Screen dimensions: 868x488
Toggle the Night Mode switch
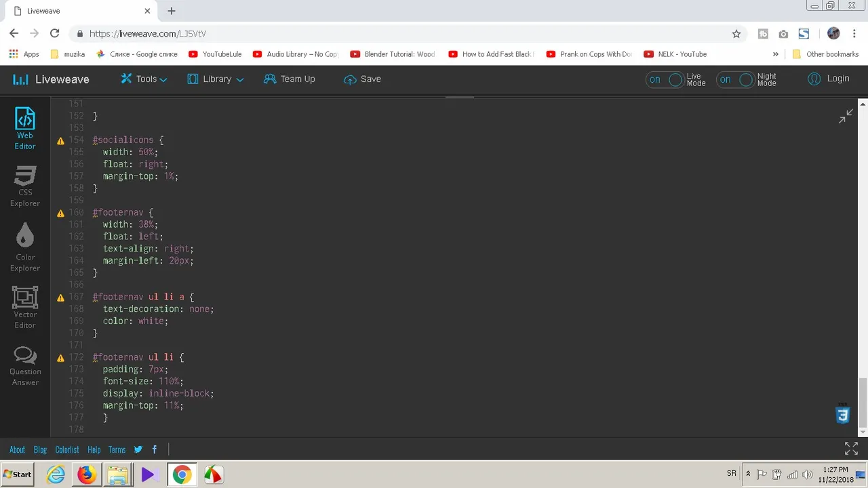(735, 79)
